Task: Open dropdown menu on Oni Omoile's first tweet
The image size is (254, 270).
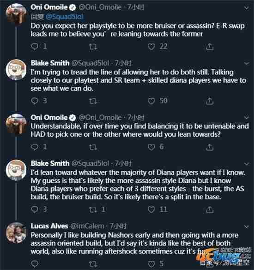Action: pos(247,8)
